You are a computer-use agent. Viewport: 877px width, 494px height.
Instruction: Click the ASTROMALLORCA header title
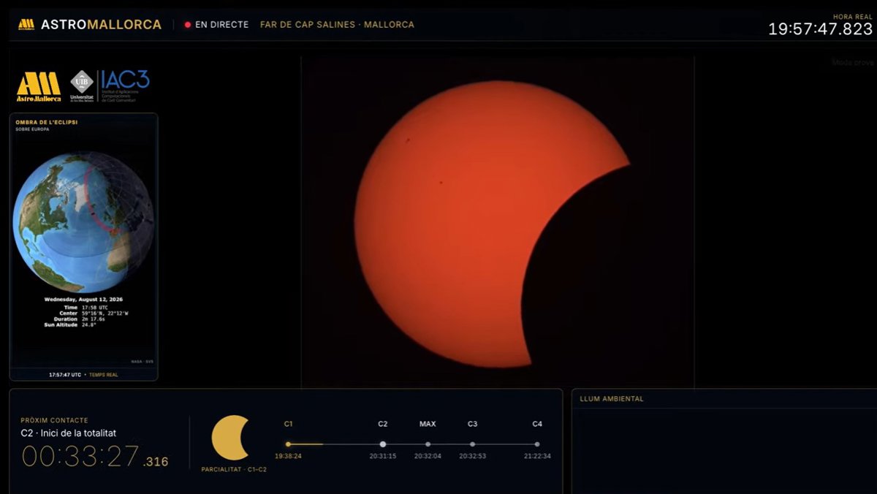coord(101,24)
